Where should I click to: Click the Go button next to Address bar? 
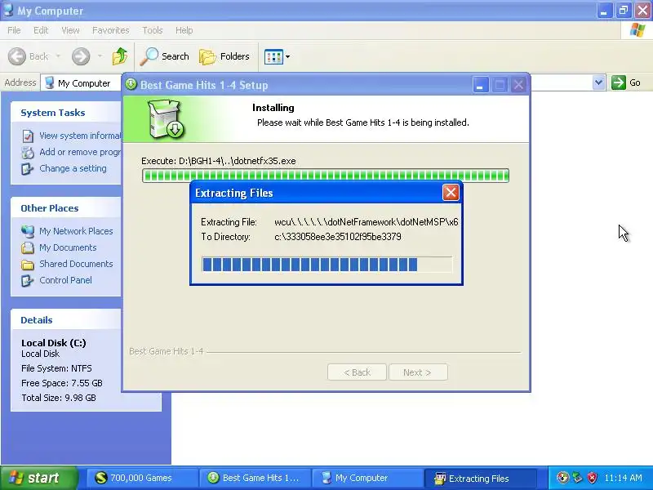626,82
